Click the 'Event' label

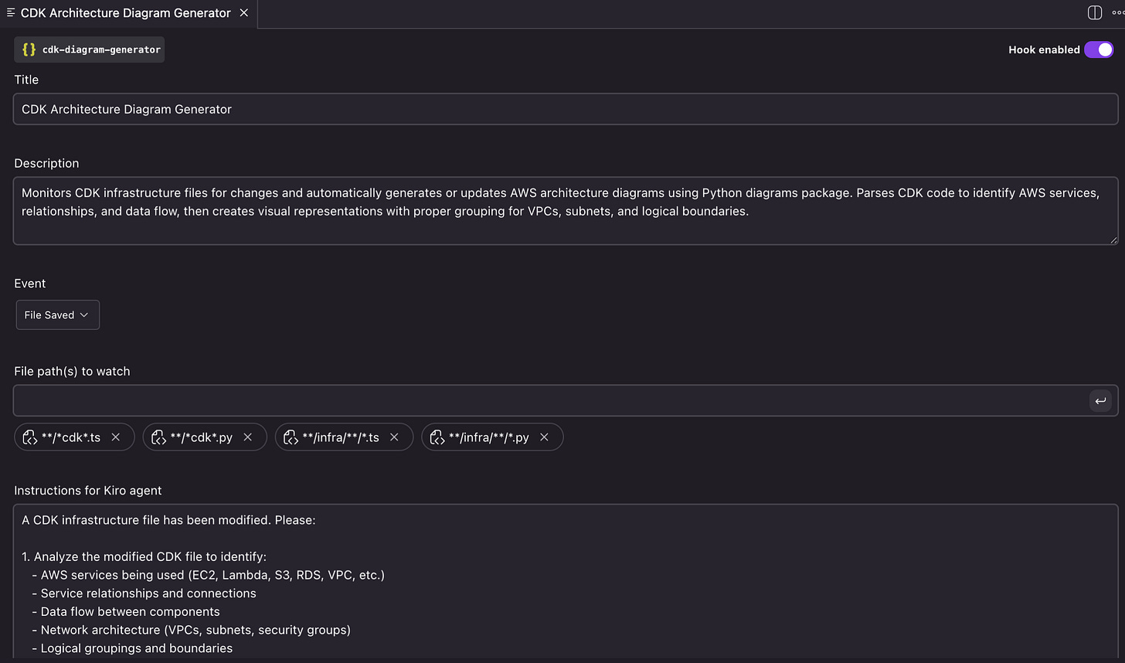[30, 284]
